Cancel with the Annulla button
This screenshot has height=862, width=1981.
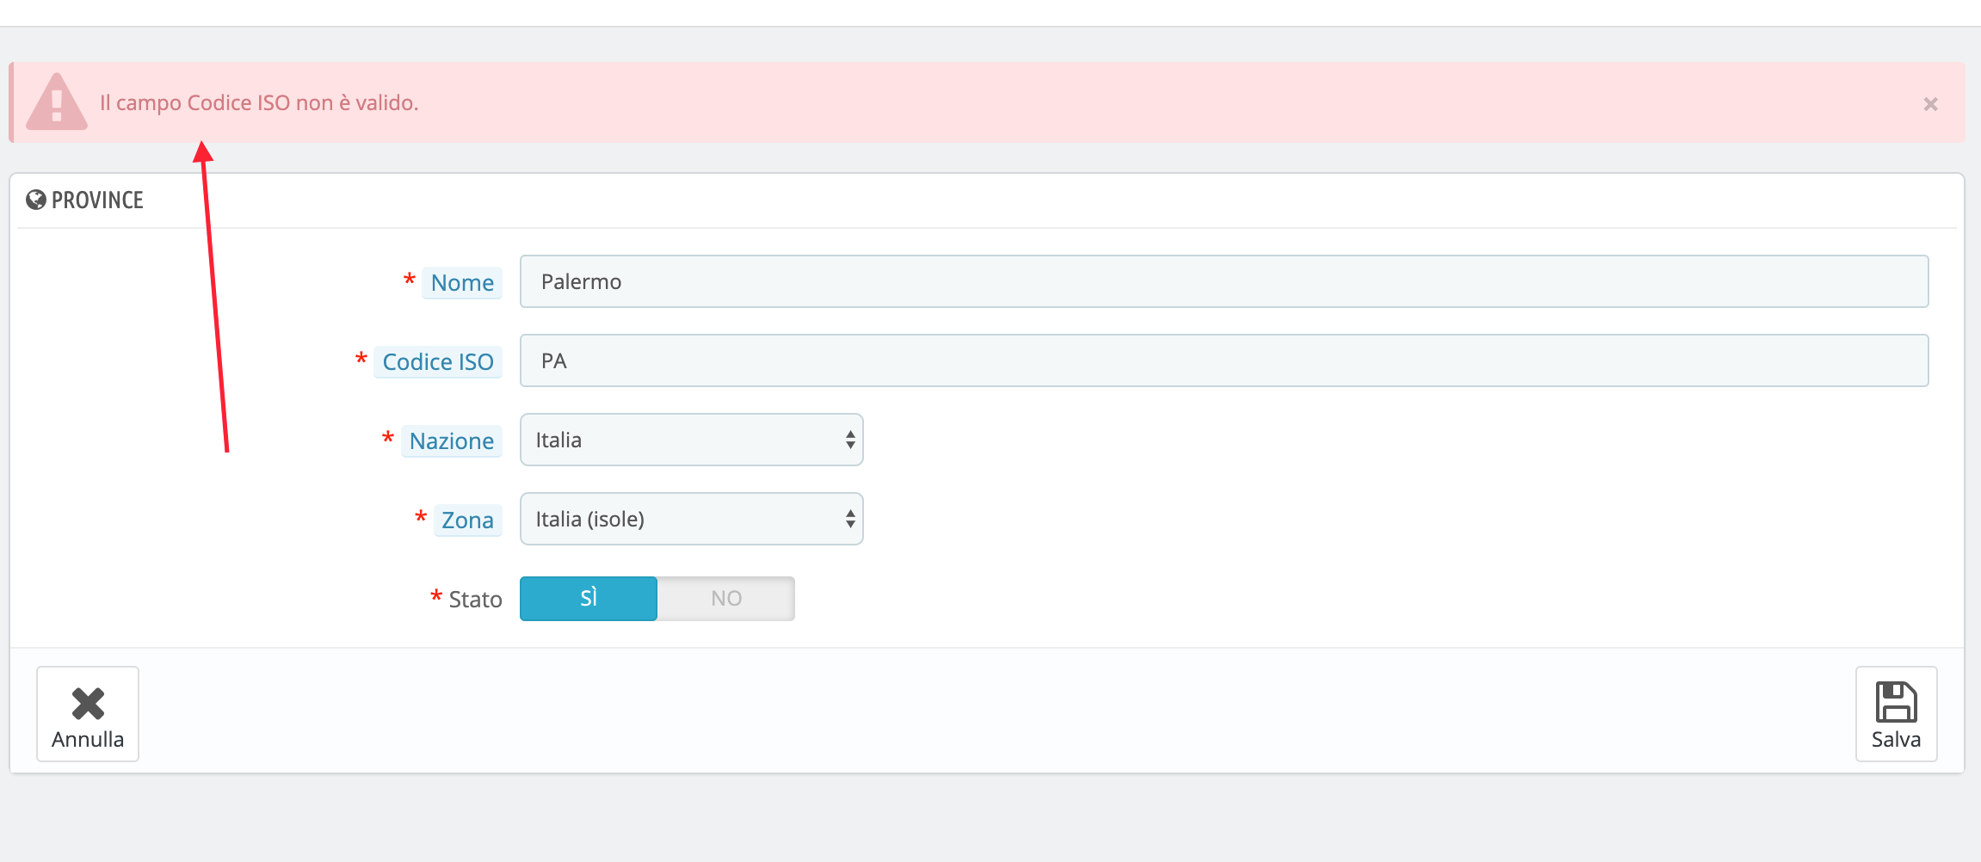(88, 714)
